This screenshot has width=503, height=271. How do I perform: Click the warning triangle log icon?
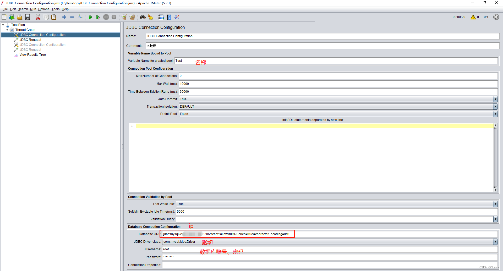tap(473, 17)
